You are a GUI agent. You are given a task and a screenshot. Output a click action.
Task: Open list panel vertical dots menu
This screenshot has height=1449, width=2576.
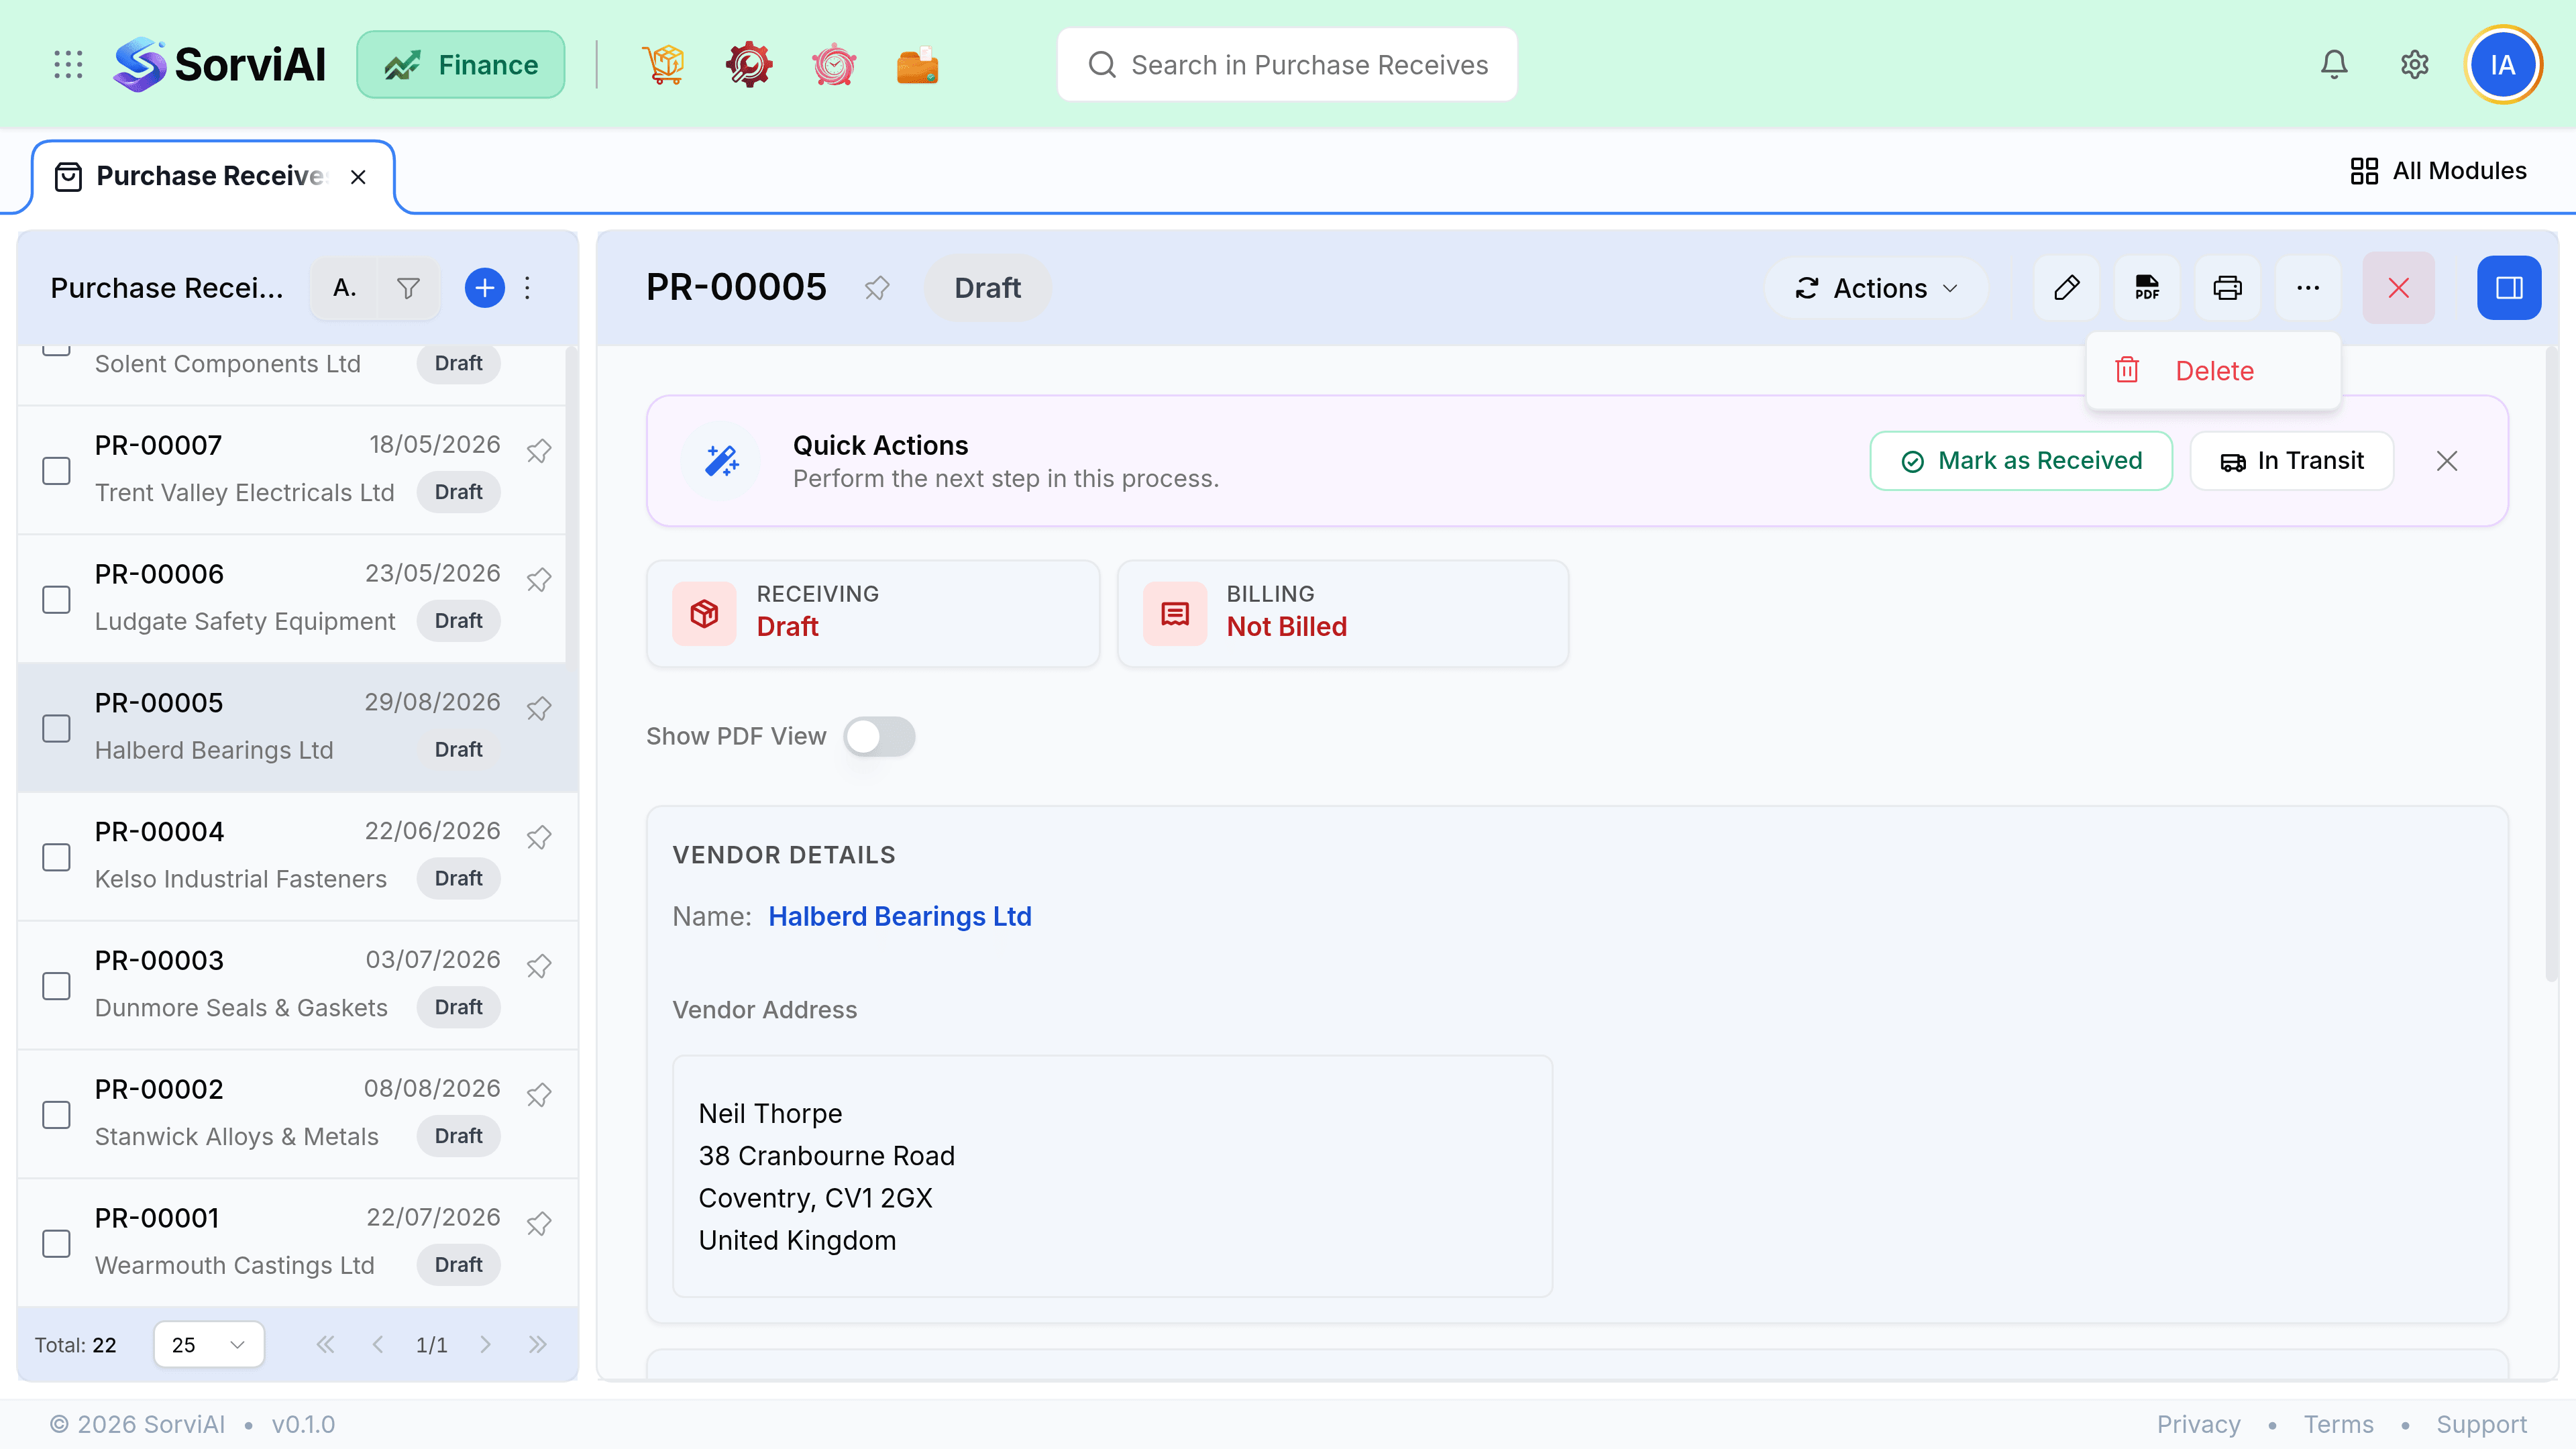pyautogui.click(x=528, y=288)
